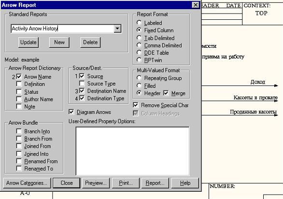Click the 'Проданные кассеты' arrow label
Image resolution: width=283 pixels, height=199 pixels.
[x=253, y=112]
